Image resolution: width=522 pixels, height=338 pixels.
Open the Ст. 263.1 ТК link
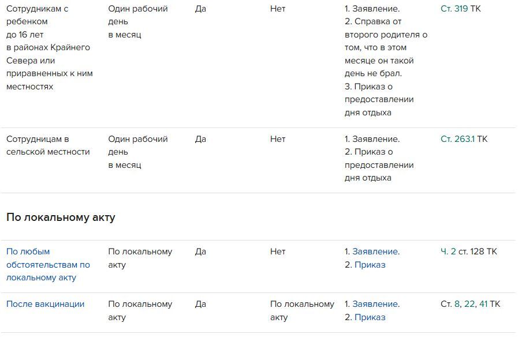(457, 139)
